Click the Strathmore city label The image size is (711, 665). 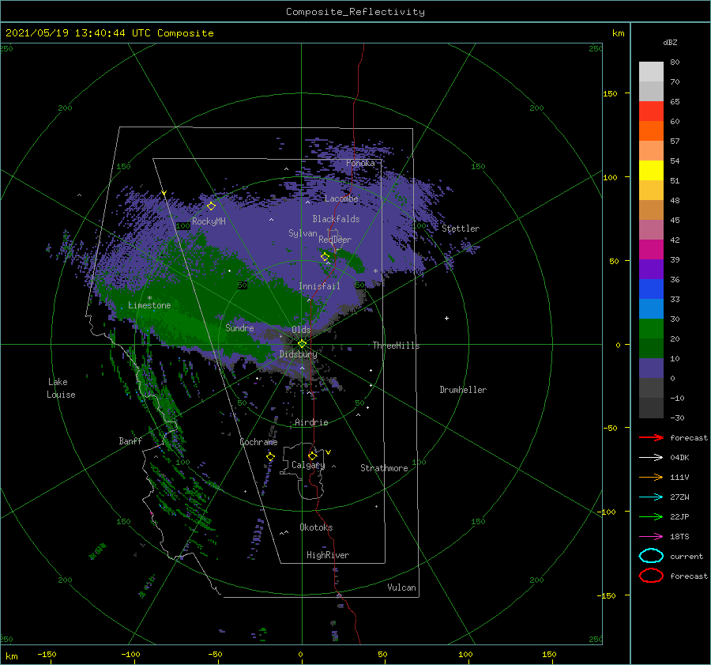[x=384, y=468]
